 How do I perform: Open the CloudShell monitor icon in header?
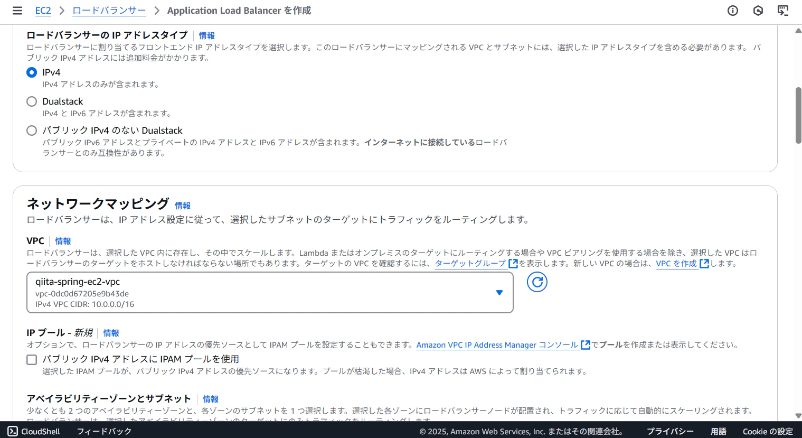point(783,11)
